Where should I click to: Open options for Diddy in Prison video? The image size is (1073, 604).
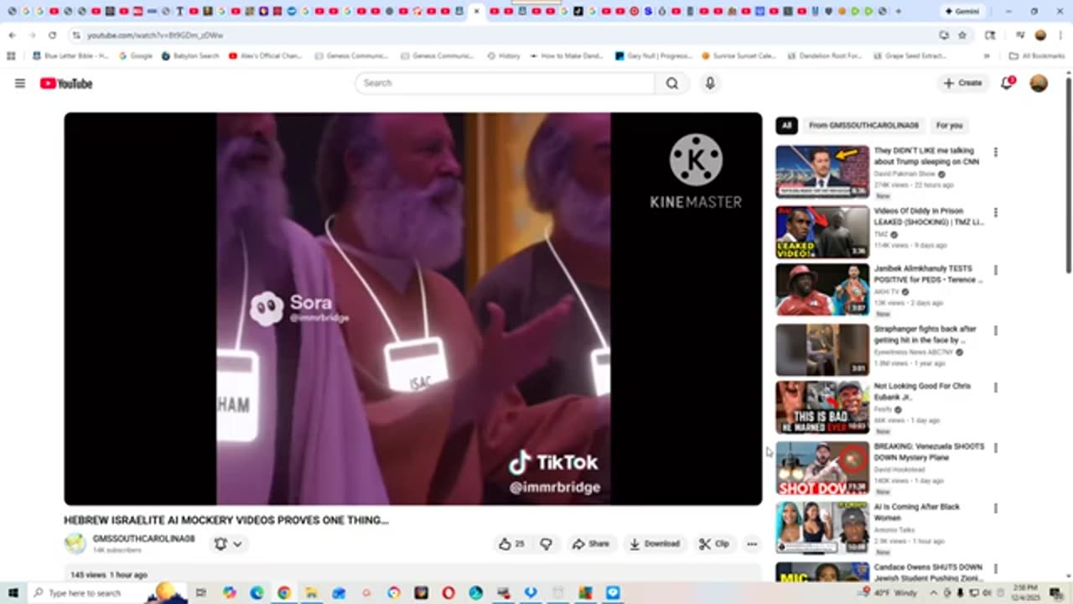(996, 212)
